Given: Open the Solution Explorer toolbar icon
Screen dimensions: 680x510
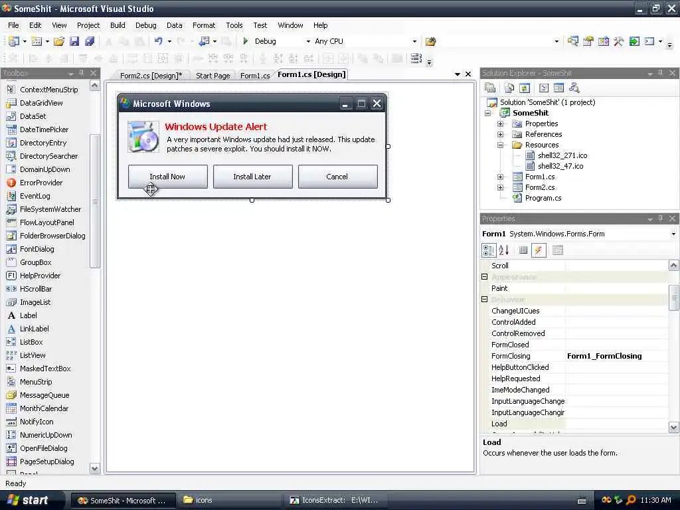Looking at the screenshot, I should click(573, 41).
